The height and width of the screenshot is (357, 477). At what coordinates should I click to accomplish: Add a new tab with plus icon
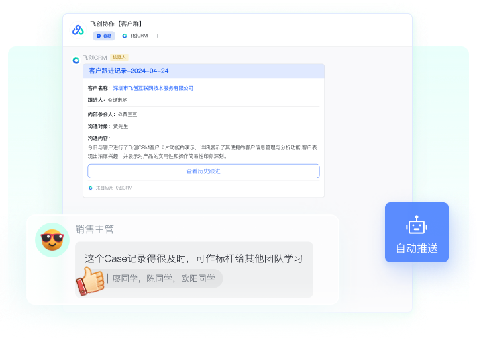pos(157,36)
